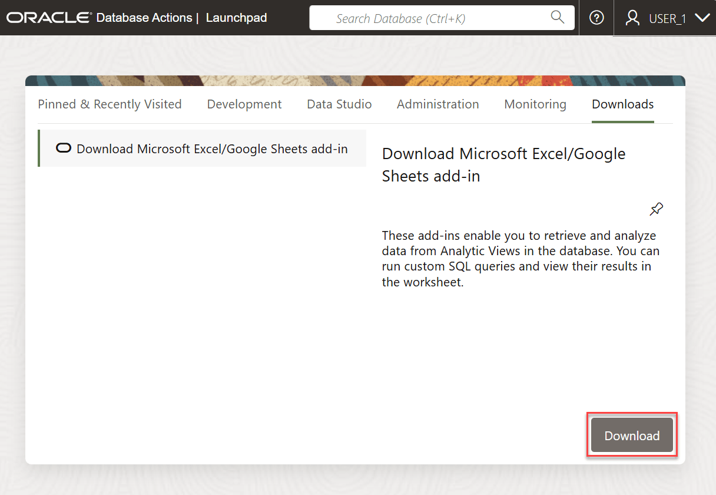Select Download Microsoft Excel/Google Sheets add-in entry
Screen dimensions: 716x495
[x=203, y=148]
